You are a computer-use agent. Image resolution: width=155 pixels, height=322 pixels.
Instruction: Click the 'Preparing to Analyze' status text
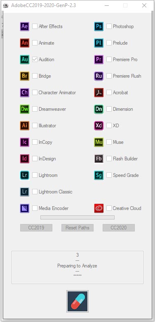click(77, 266)
